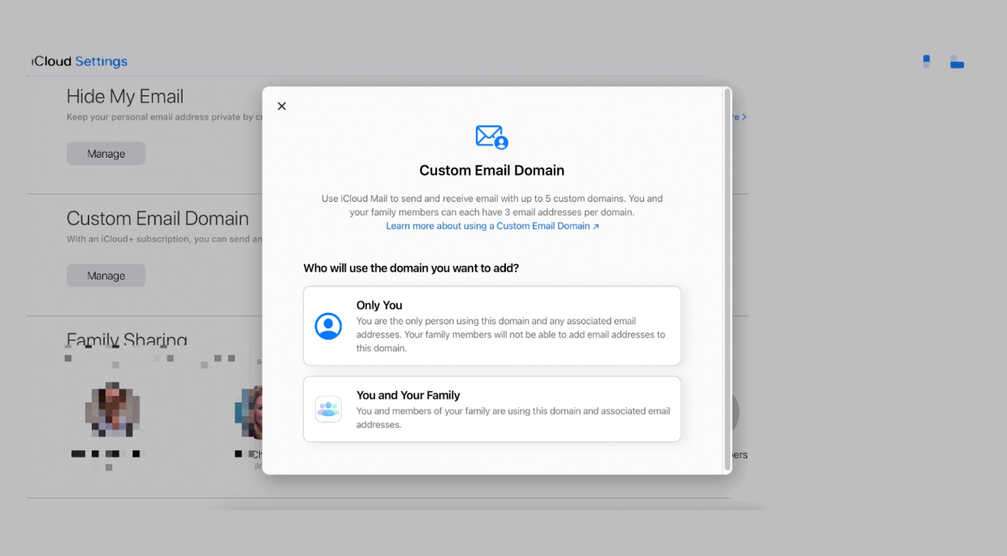Click the family group icon beside You and Your Family
1007x556 pixels.
[x=328, y=409]
